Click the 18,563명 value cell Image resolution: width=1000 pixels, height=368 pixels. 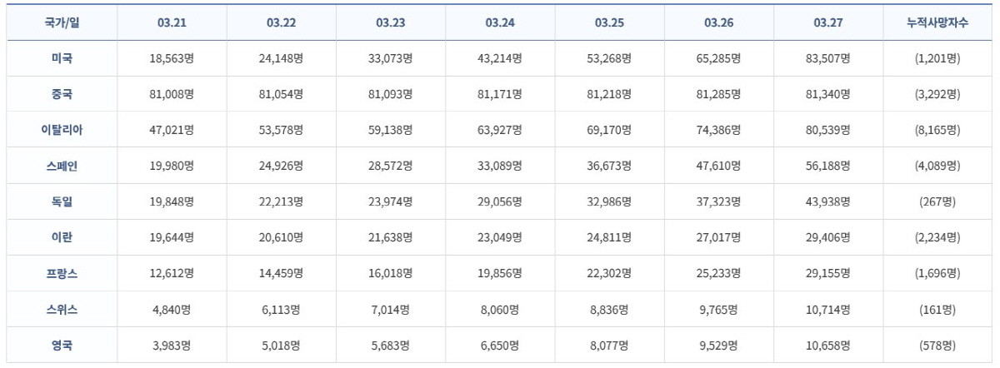pos(172,58)
